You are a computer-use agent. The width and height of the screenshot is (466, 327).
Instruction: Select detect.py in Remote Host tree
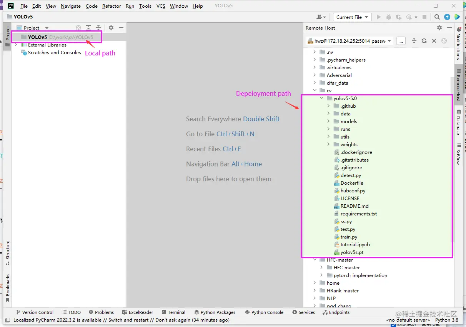(x=347, y=175)
